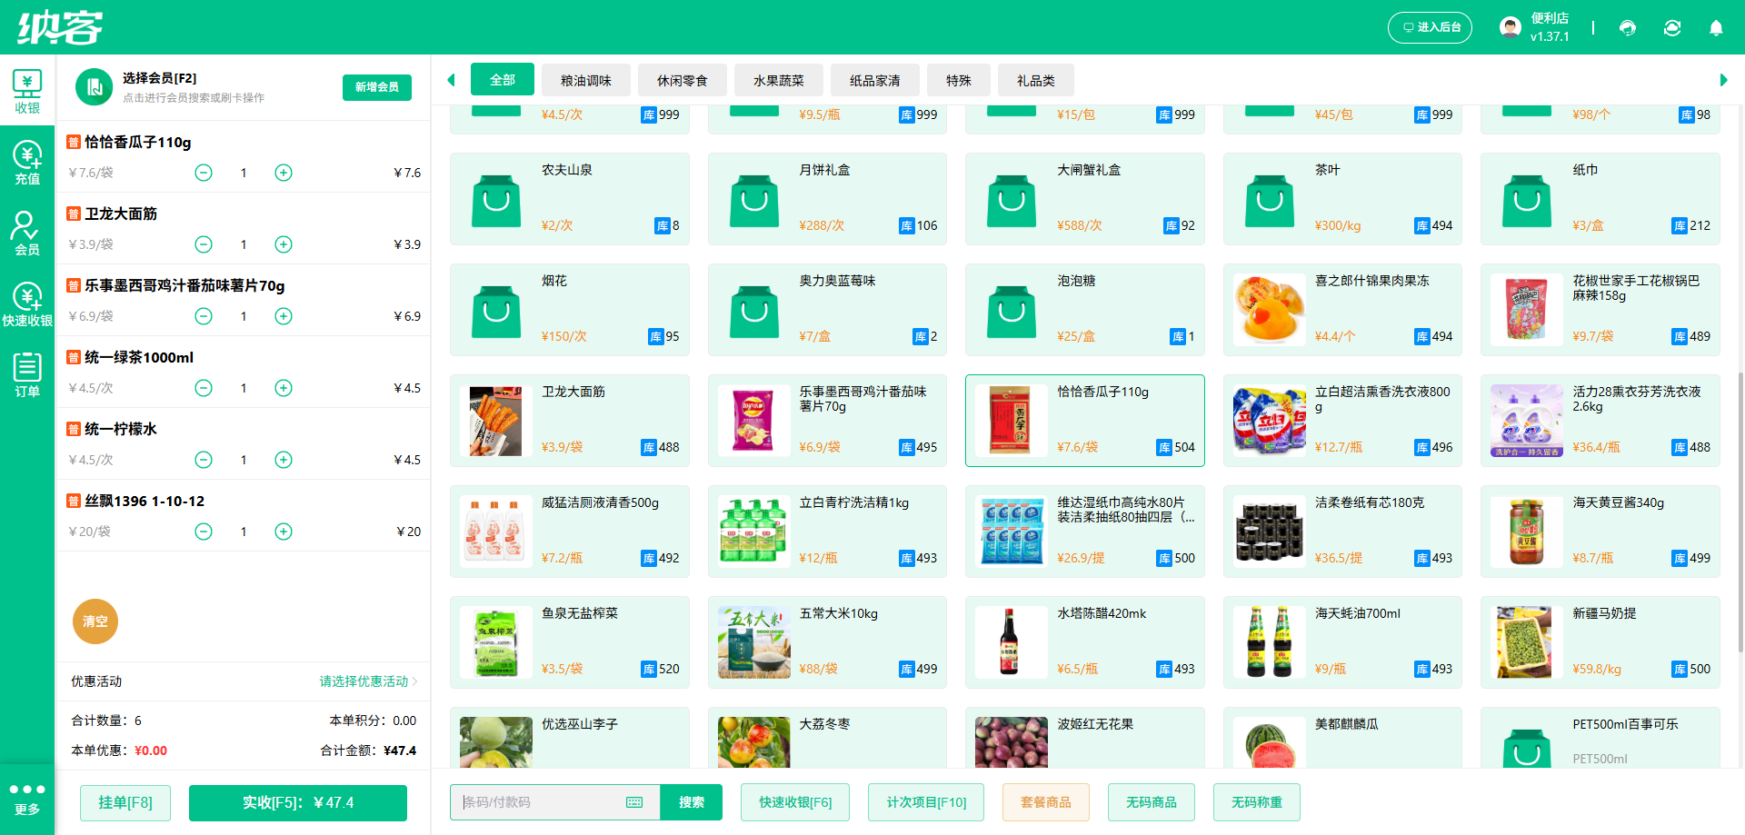Open the 更多 more menu icon
The height and width of the screenshot is (835, 1745).
pos(27,800)
